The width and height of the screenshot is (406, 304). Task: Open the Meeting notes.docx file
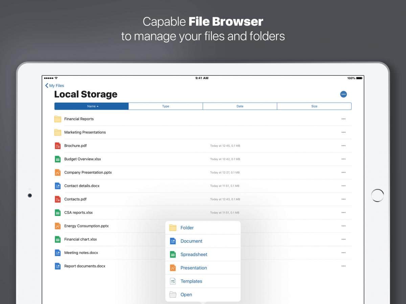(x=81, y=253)
